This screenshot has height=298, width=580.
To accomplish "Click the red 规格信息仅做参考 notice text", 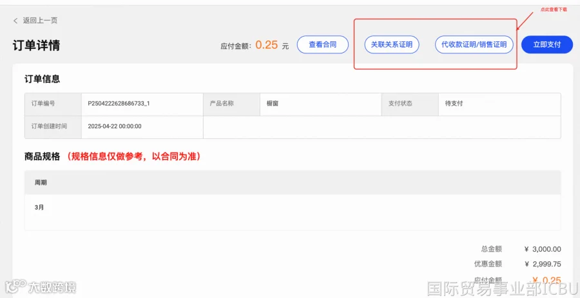I will click(133, 157).
